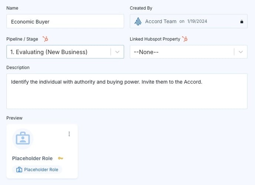Click the Accord Team logo icon
The image size is (255, 185).
(x=138, y=21)
